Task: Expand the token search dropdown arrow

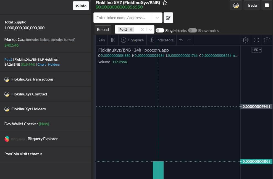Action: 157,18
